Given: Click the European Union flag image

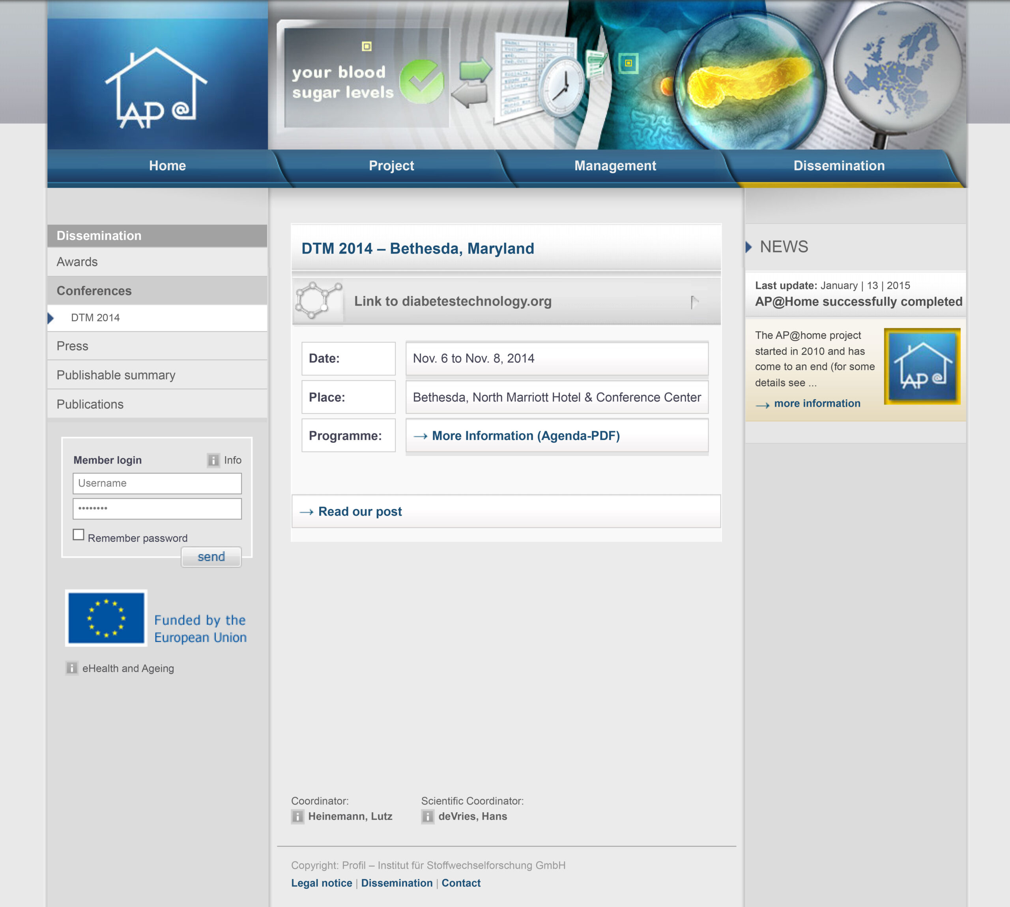Looking at the screenshot, I should tap(106, 618).
